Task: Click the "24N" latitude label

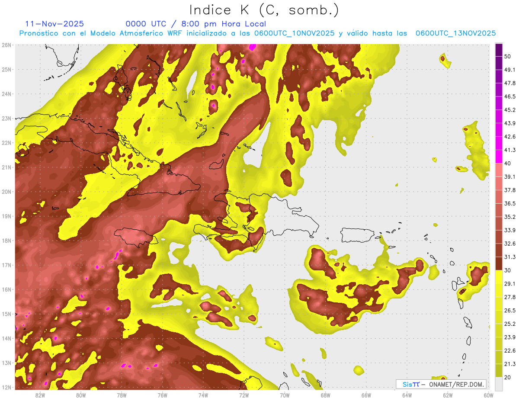Action: 6,94
